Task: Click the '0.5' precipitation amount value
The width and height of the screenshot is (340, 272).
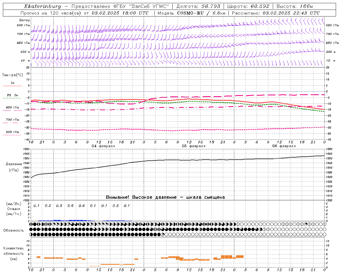Action: [x=59, y=206]
